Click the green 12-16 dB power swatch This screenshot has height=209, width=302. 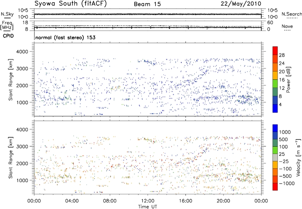coord(275,84)
